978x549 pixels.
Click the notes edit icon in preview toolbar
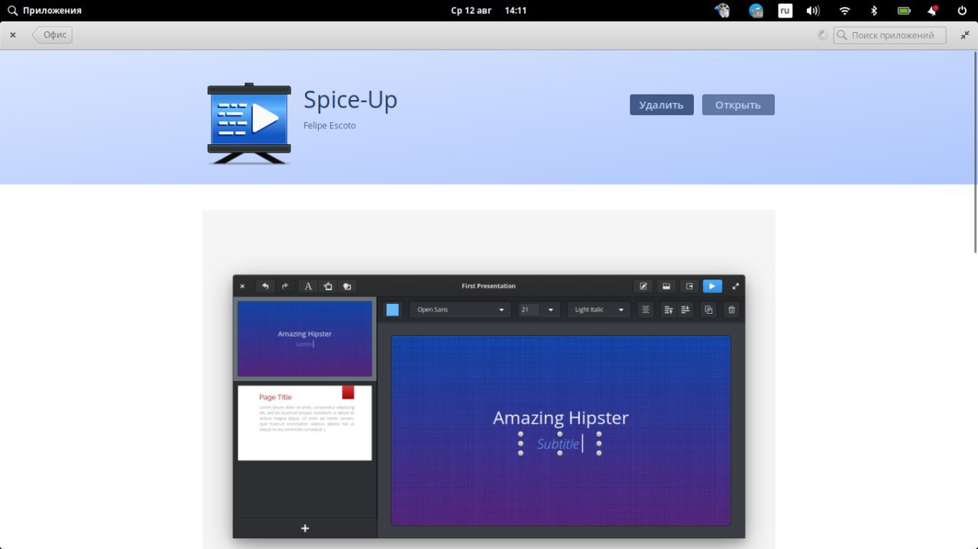click(643, 286)
